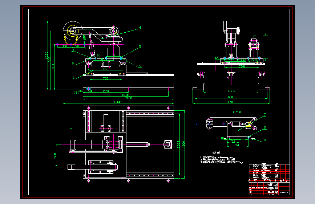
Task: Click part callout number 7
Action: 265,115
